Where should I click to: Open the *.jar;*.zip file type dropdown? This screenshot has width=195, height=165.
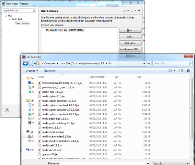tap(171, 163)
